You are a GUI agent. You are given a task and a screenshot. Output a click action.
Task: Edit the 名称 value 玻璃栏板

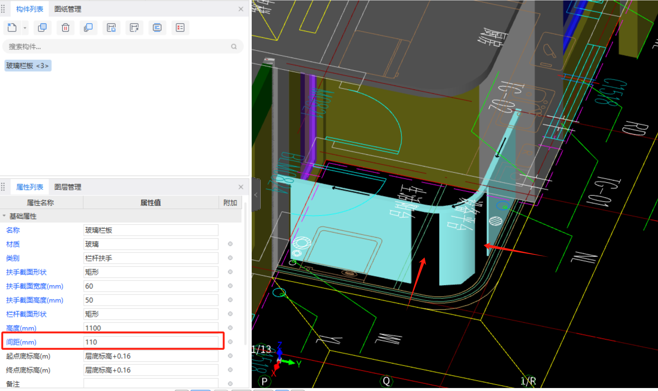click(151, 230)
